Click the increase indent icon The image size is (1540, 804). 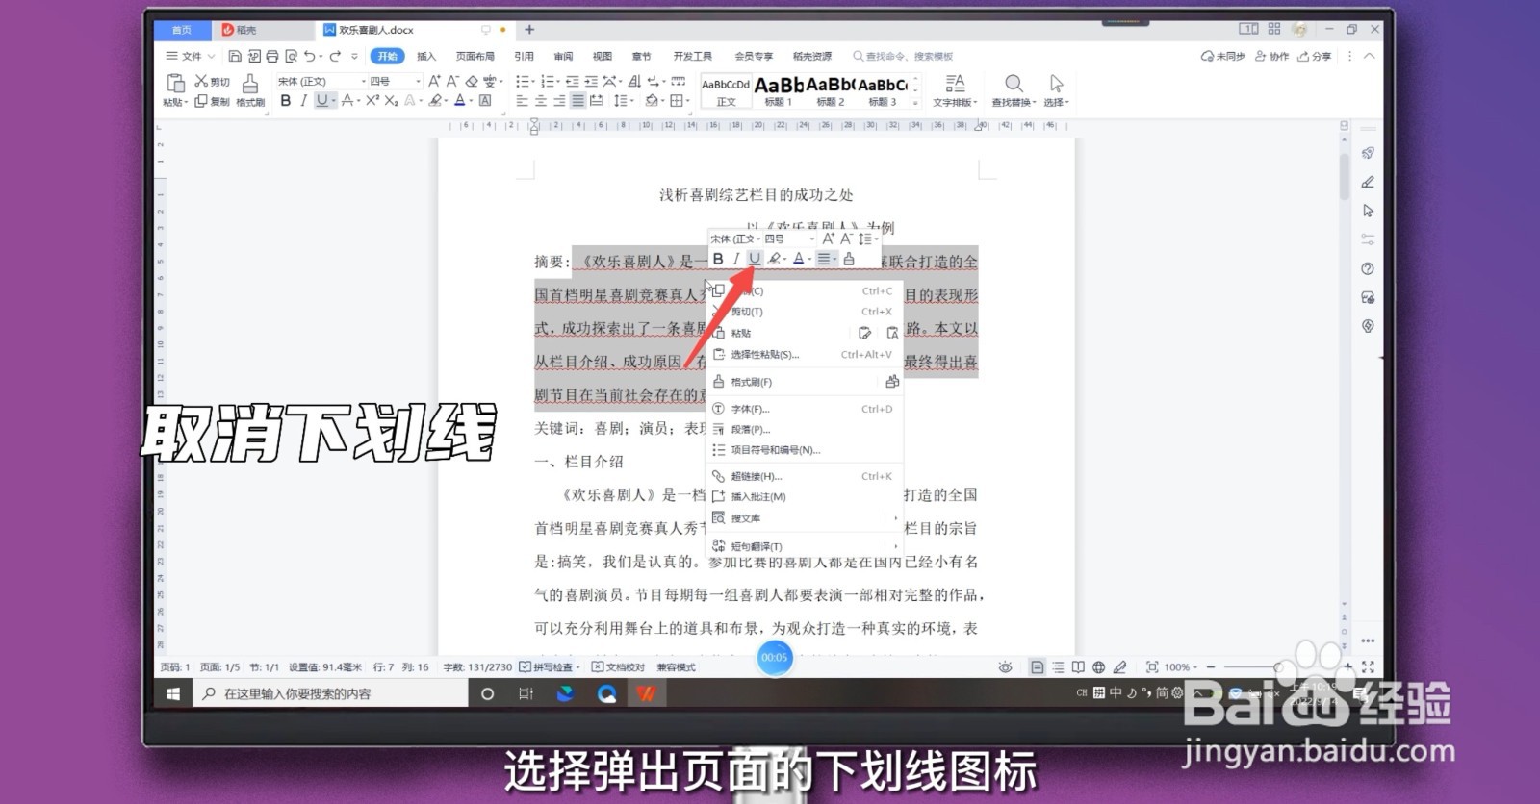590,81
